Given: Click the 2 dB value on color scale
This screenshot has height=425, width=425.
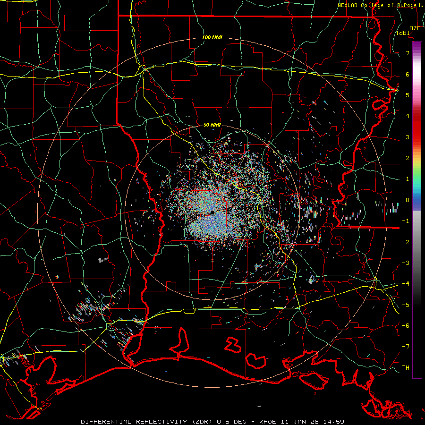Looking at the screenshot, I should pyautogui.click(x=408, y=158).
